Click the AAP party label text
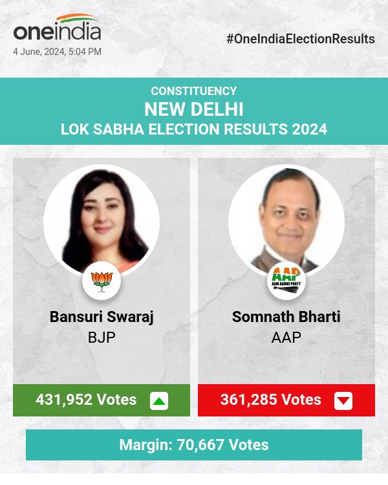 (x=286, y=337)
